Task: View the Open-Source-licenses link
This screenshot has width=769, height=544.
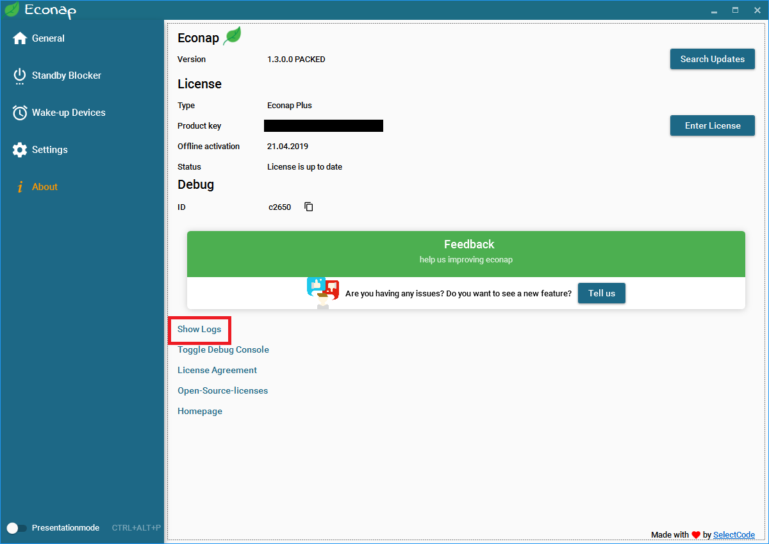Action: [x=222, y=390]
